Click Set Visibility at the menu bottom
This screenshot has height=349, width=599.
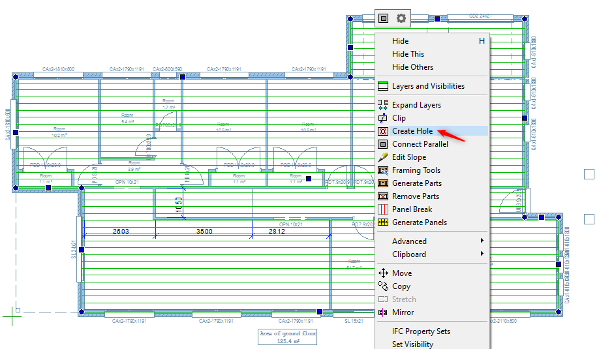[412, 344]
